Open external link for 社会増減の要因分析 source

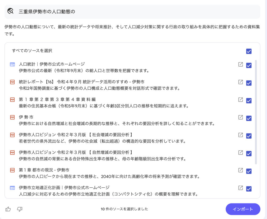[241, 135]
